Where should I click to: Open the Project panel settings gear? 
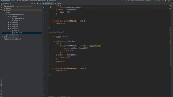coord(38,4)
